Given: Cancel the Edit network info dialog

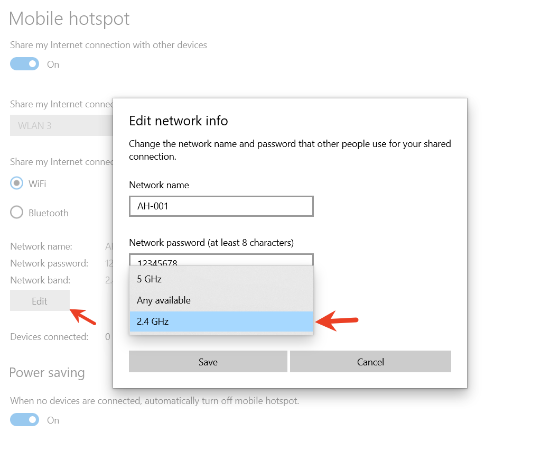Looking at the screenshot, I should coord(370,362).
